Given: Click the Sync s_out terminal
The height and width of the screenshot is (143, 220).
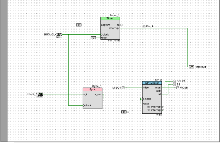Looking at the screenshot, I should [x=98, y=94].
